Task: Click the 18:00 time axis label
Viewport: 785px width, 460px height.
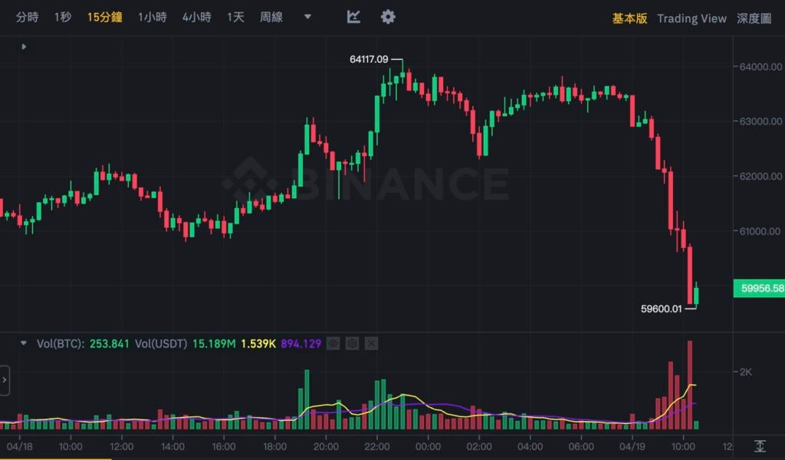Action: (275, 446)
